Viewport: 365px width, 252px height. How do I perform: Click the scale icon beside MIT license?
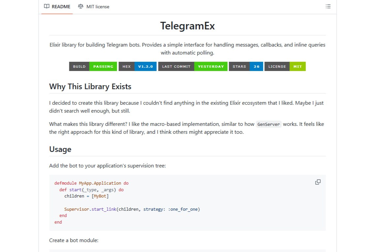(81, 7)
